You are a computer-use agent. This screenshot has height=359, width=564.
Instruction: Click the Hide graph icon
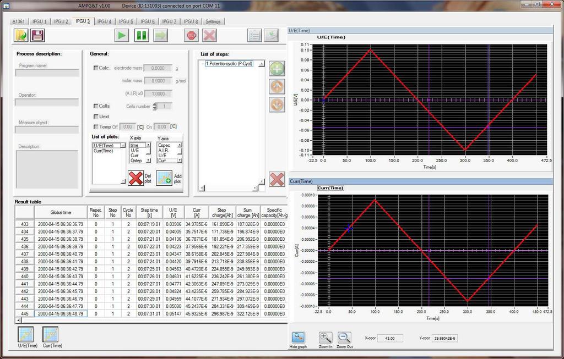pos(298,338)
